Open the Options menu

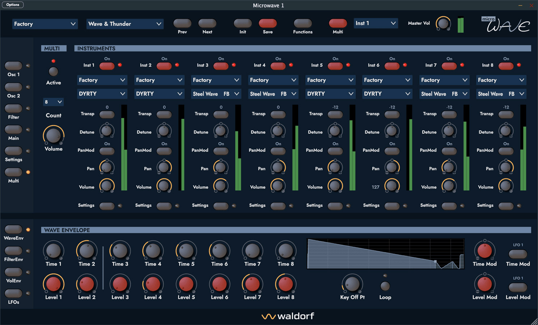tap(13, 5)
